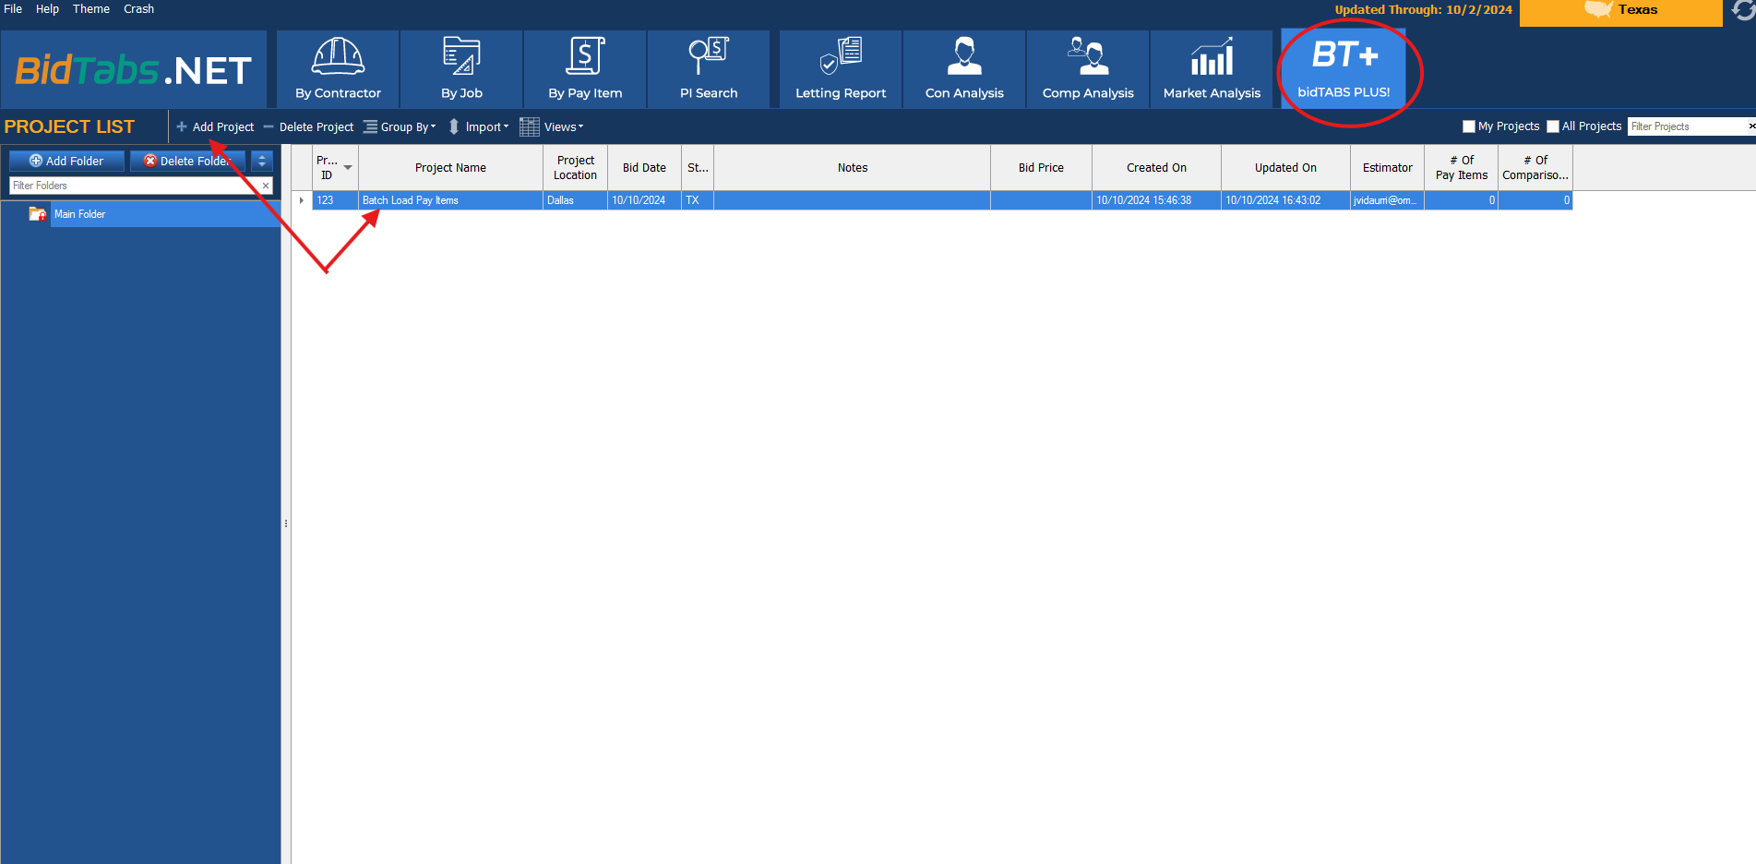Click the TX state cell
The height and width of the screenshot is (864, 1756).
[x=698, y=200]
